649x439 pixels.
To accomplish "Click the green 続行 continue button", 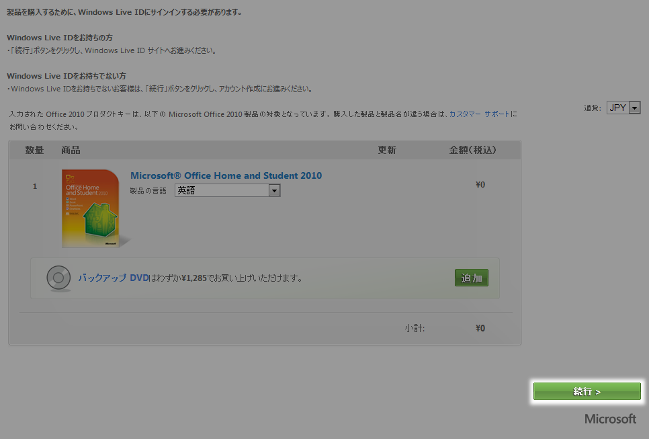I will click(587, 391).
